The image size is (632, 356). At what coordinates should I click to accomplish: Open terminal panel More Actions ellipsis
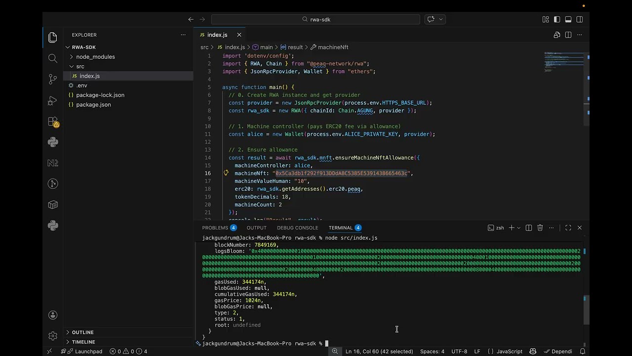tap(552, 227)
